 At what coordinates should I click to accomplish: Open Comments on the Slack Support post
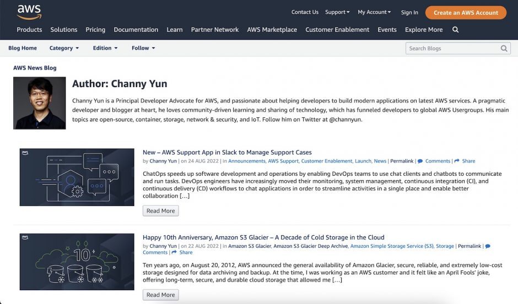click(438, 161)
